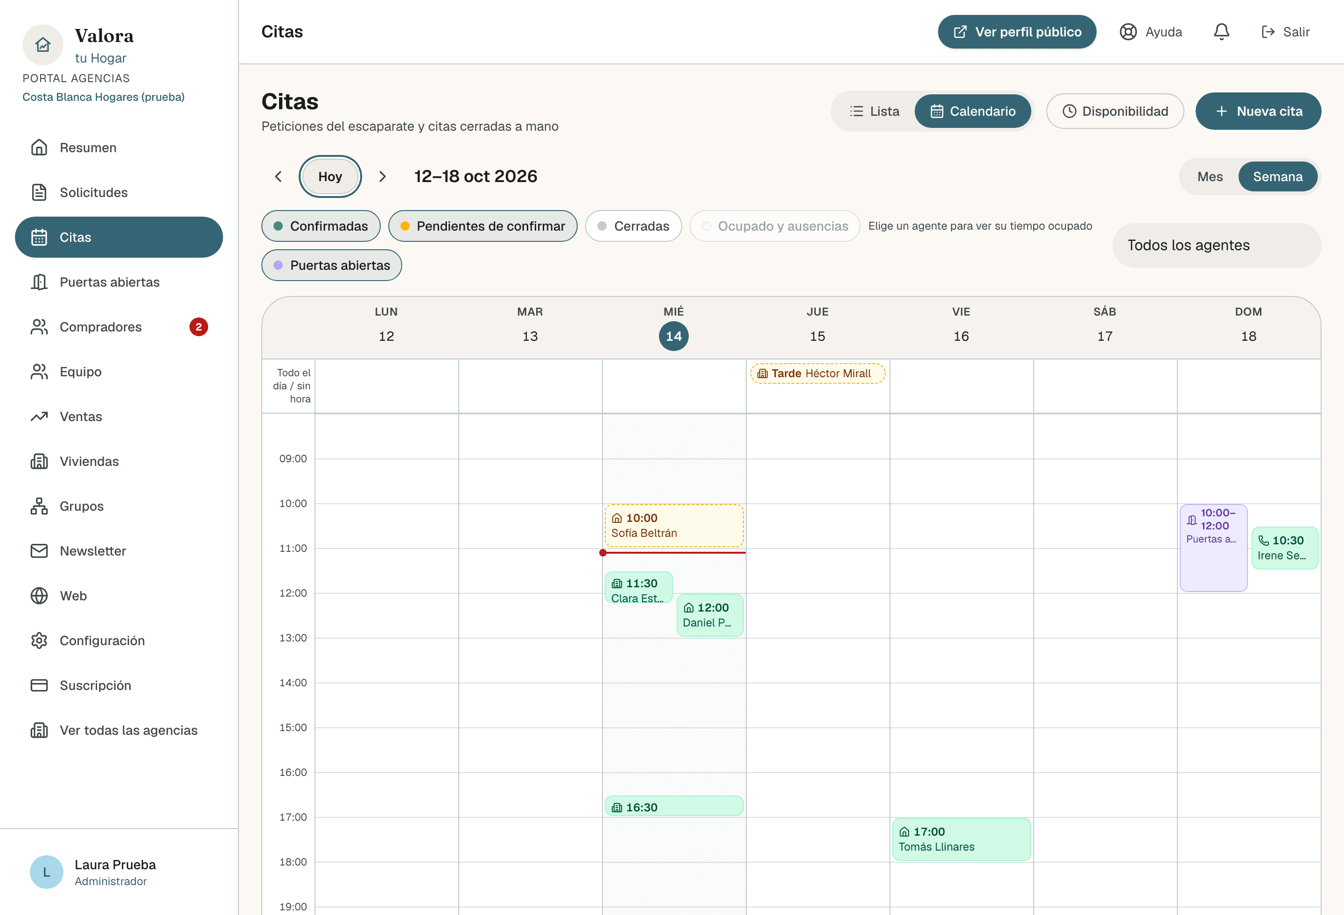Open the Disponibilidad button
The image size is (1344, 915).
1115,111
